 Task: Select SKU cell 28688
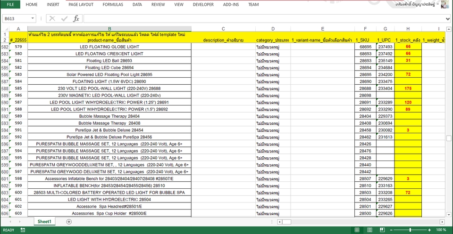pyautogui.click(x=365, y=89)
